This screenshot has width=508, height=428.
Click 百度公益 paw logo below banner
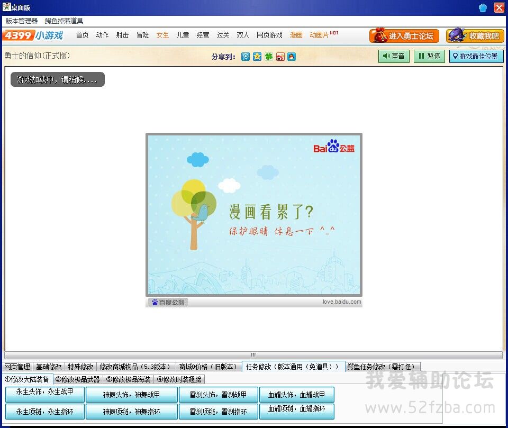click(x=168, y=303)
